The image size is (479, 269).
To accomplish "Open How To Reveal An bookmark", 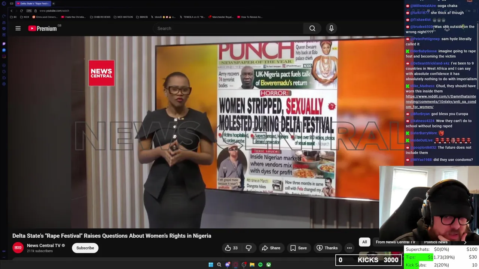I will click(249, 17).
